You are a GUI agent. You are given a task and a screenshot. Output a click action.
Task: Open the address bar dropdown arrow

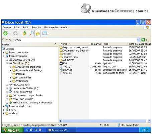tap(138, 40)
